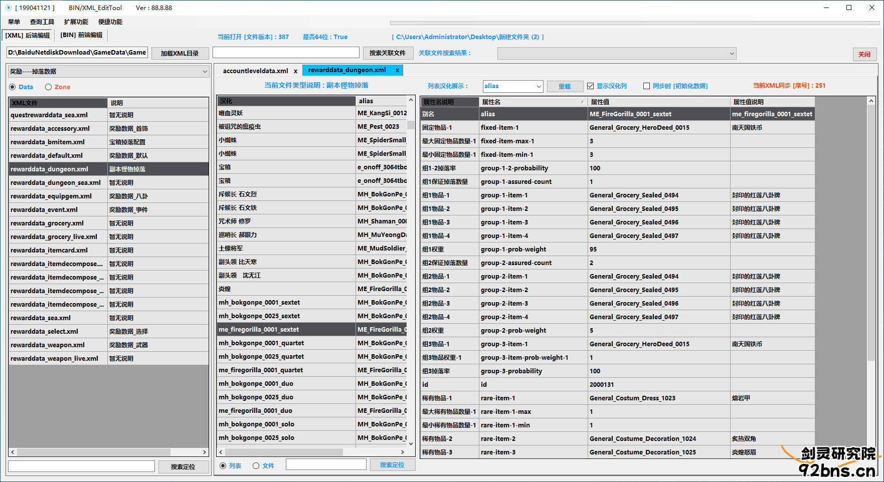Expand the 奖励----掉落数据 category dropdown
884x482 pixels.
click(109, 72)
